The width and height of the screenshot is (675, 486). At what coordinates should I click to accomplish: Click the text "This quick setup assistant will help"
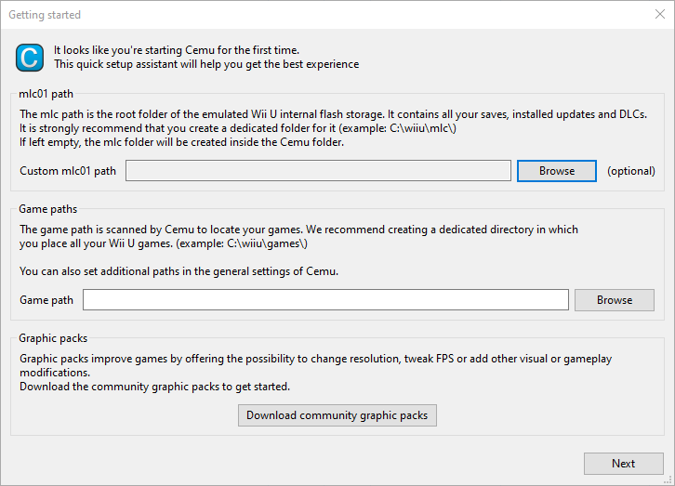pyautogui.click(x=206, y=64)
